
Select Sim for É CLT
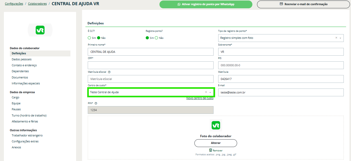(90, 38)
